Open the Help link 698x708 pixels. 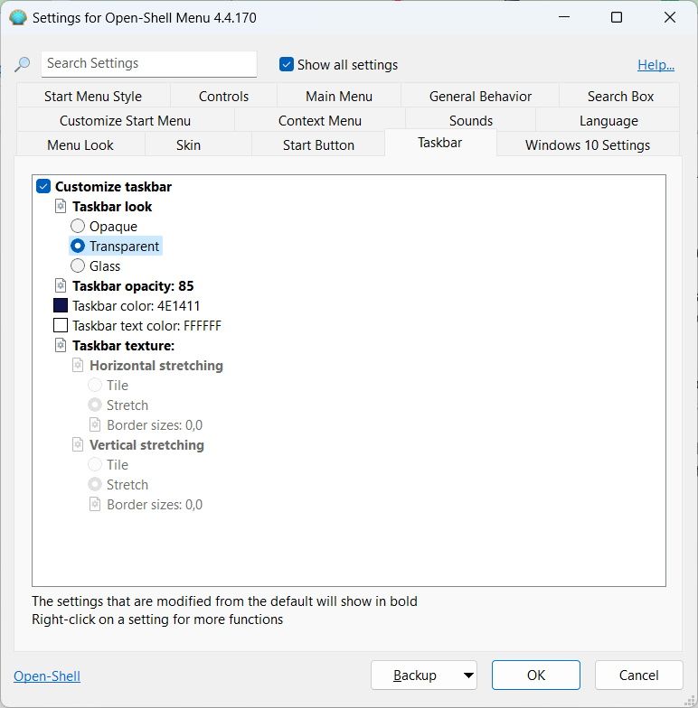coord(656,65)
